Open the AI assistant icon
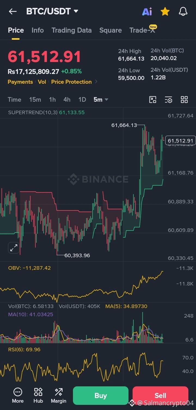Image resolution: width=196 pixels, height=410 pixels. pyautogui.click(x=147, y=11)
